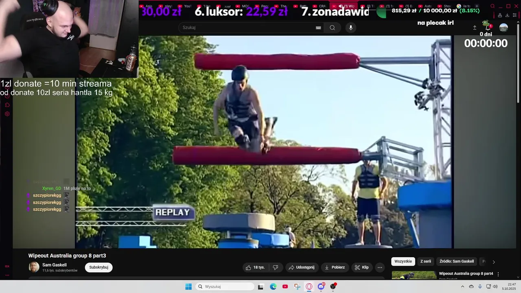Dislike the Wipeout Australia video
The width and height of the screenshot is (521, 293).
276,267
